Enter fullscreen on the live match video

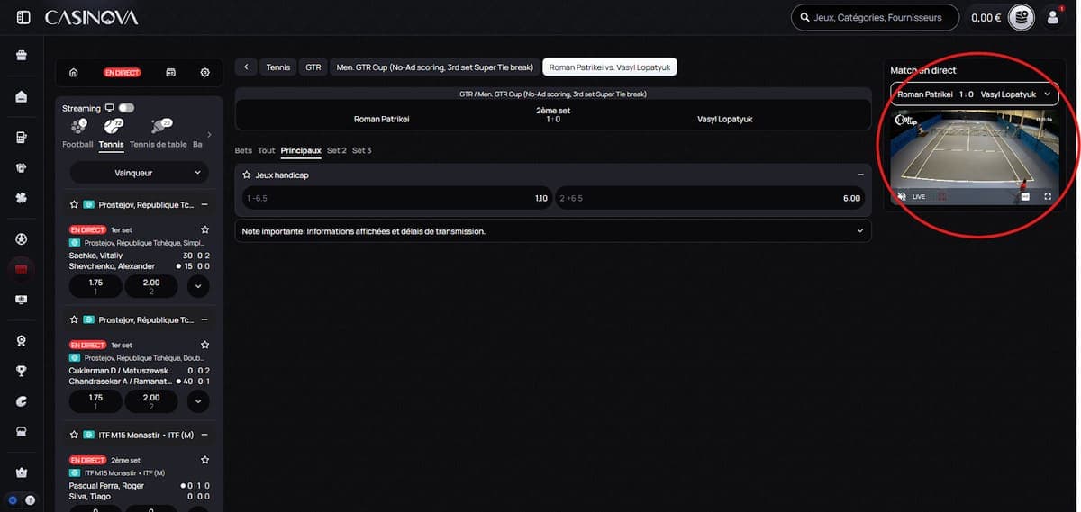point(1048,196)
